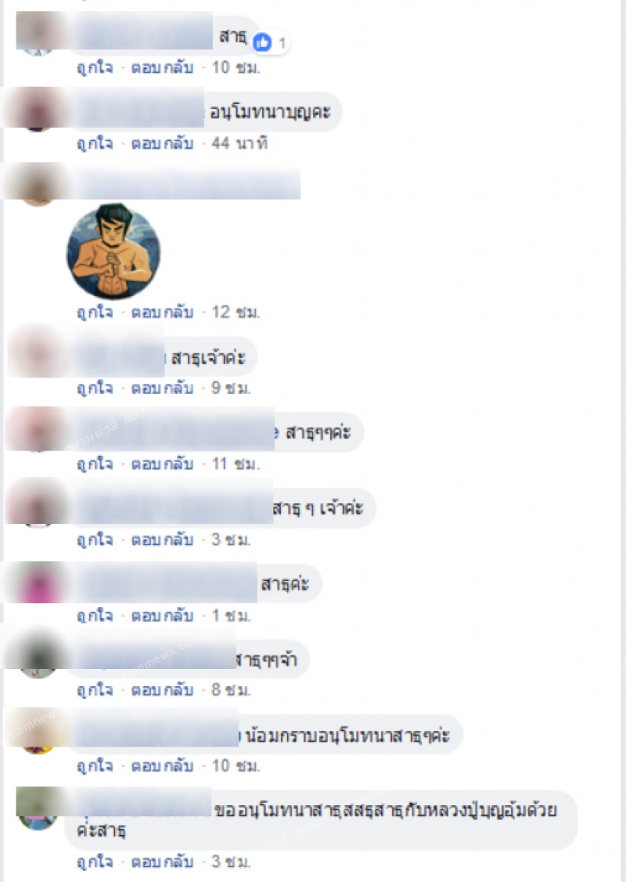Click the blue like reaction icon on the first comment
Screen dimensions: 626x882
point(262,42)
